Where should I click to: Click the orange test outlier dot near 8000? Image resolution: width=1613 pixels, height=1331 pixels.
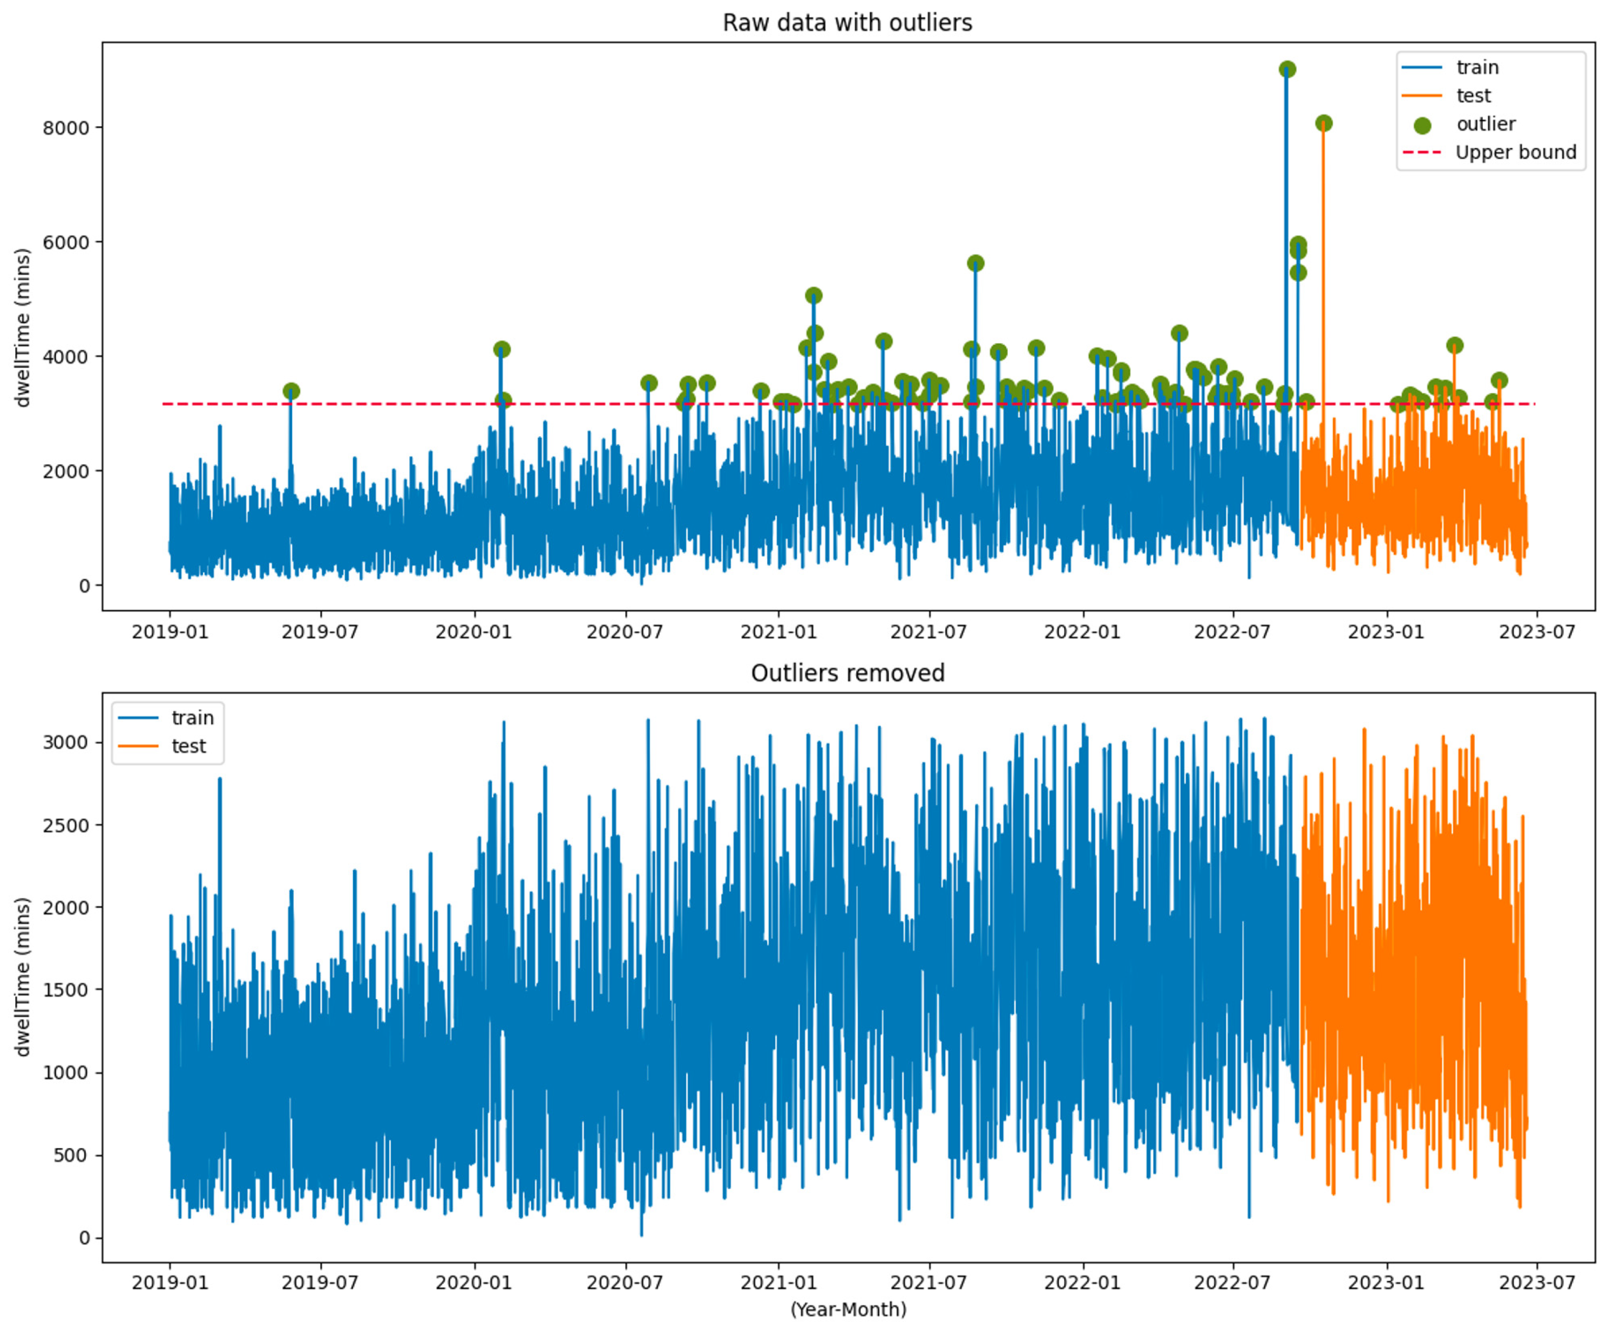pos(1323,123)
